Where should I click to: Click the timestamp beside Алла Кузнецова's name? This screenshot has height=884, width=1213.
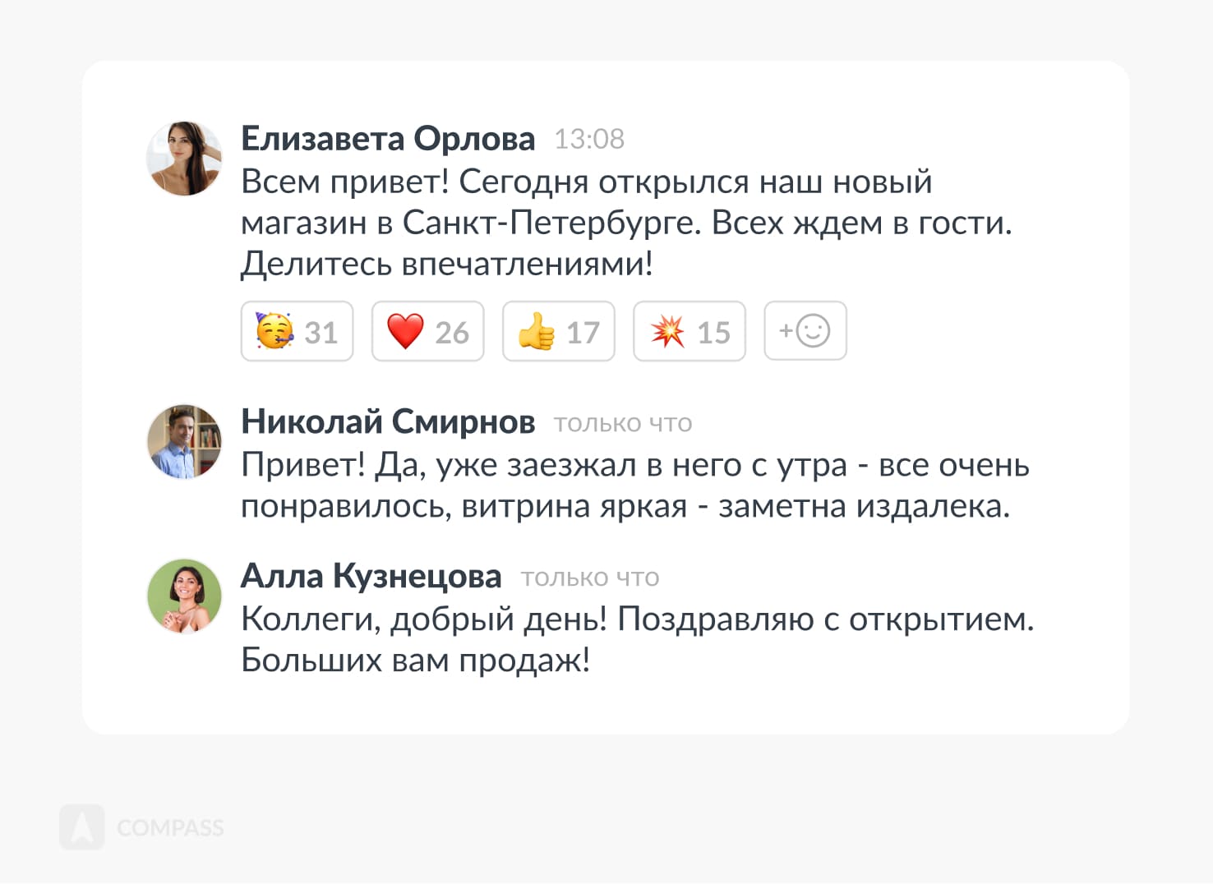pos(590,578)
